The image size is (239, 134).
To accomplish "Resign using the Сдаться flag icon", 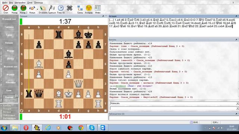I will [52, 8].
